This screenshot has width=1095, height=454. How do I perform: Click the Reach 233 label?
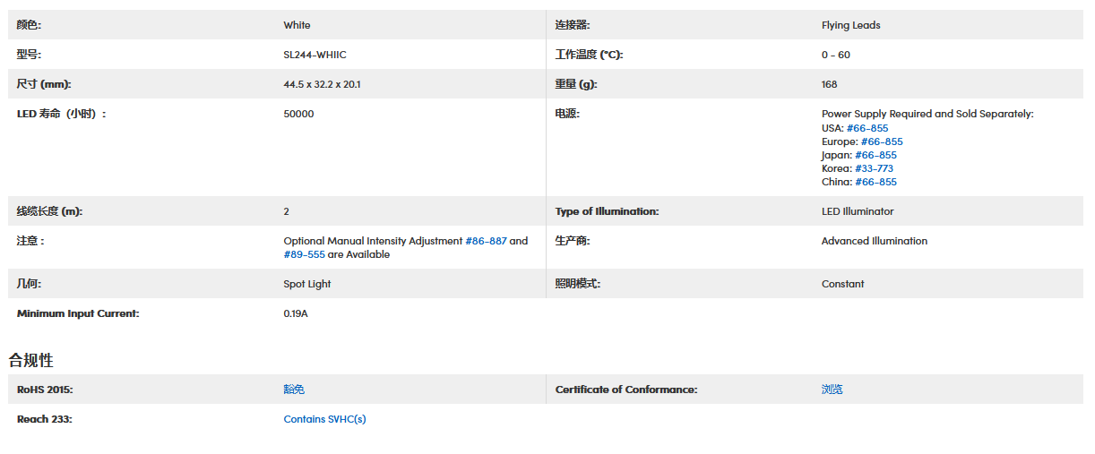coord(45,419)
